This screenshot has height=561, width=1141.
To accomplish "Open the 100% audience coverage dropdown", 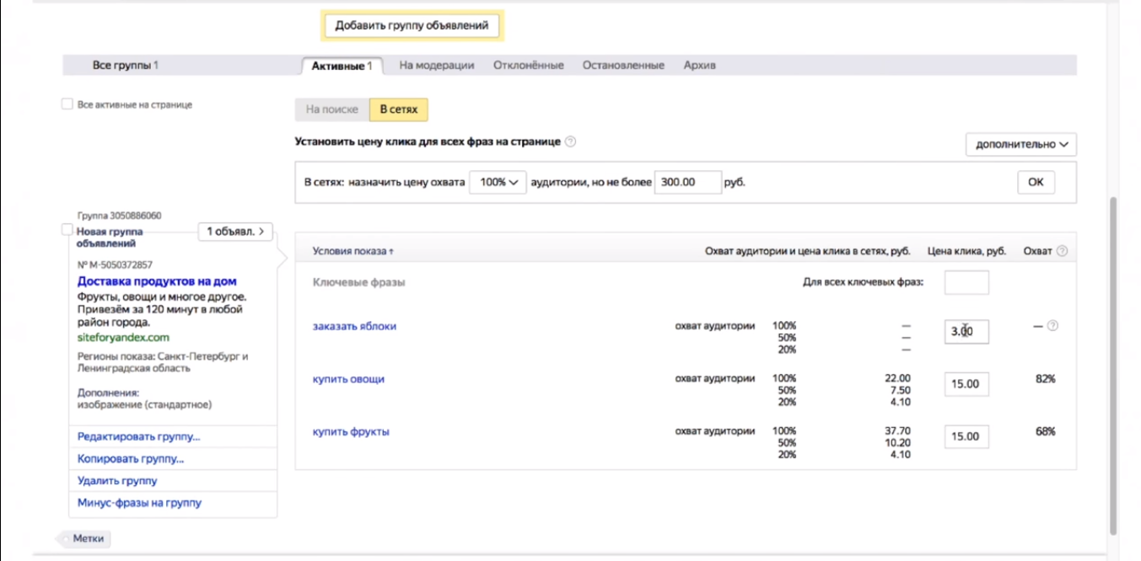I will tap(498, 183).
